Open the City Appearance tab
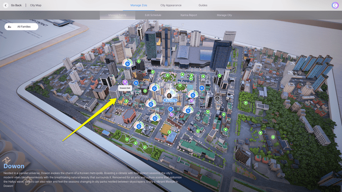 171,5
